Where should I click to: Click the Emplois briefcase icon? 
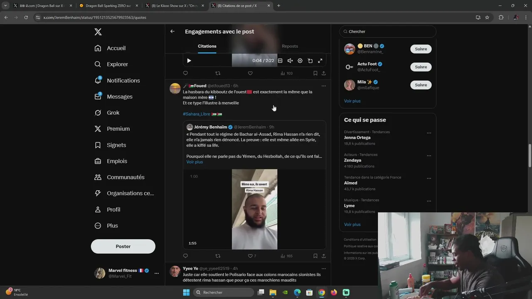click(x=98, y=161)
